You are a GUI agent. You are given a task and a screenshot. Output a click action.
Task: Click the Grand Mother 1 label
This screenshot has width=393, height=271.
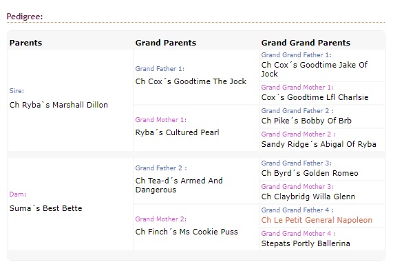point(161,120)
